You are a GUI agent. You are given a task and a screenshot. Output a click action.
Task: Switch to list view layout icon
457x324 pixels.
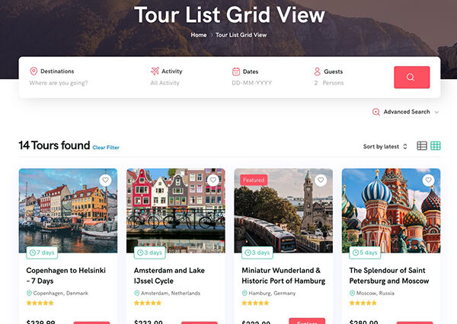pos(422,146)
